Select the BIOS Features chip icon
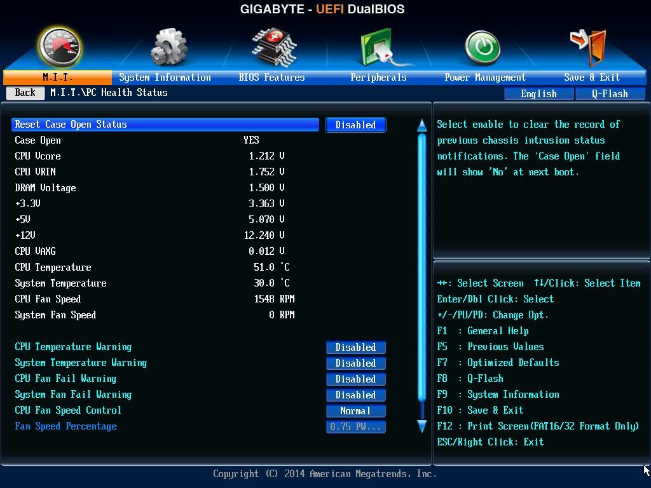The image size is (651, 488). [x=273, y=47]
